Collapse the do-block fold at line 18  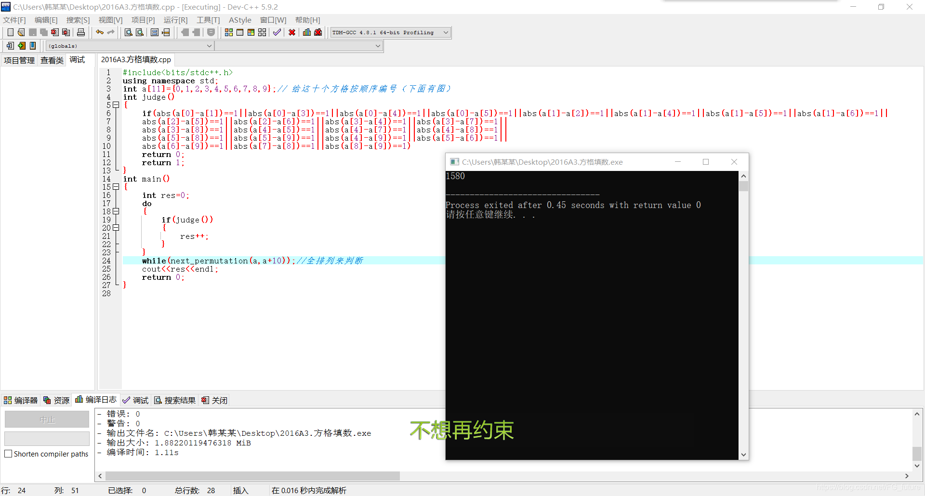pyautogui.click(x=116, y=211)
